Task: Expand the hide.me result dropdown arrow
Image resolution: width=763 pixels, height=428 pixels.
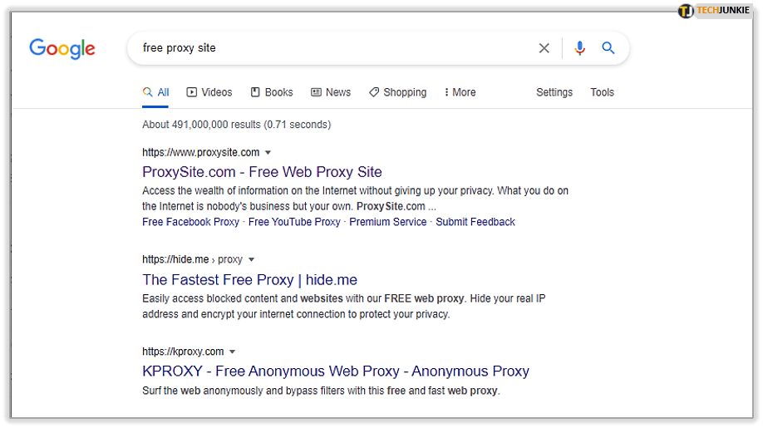Action: (252, 260)
